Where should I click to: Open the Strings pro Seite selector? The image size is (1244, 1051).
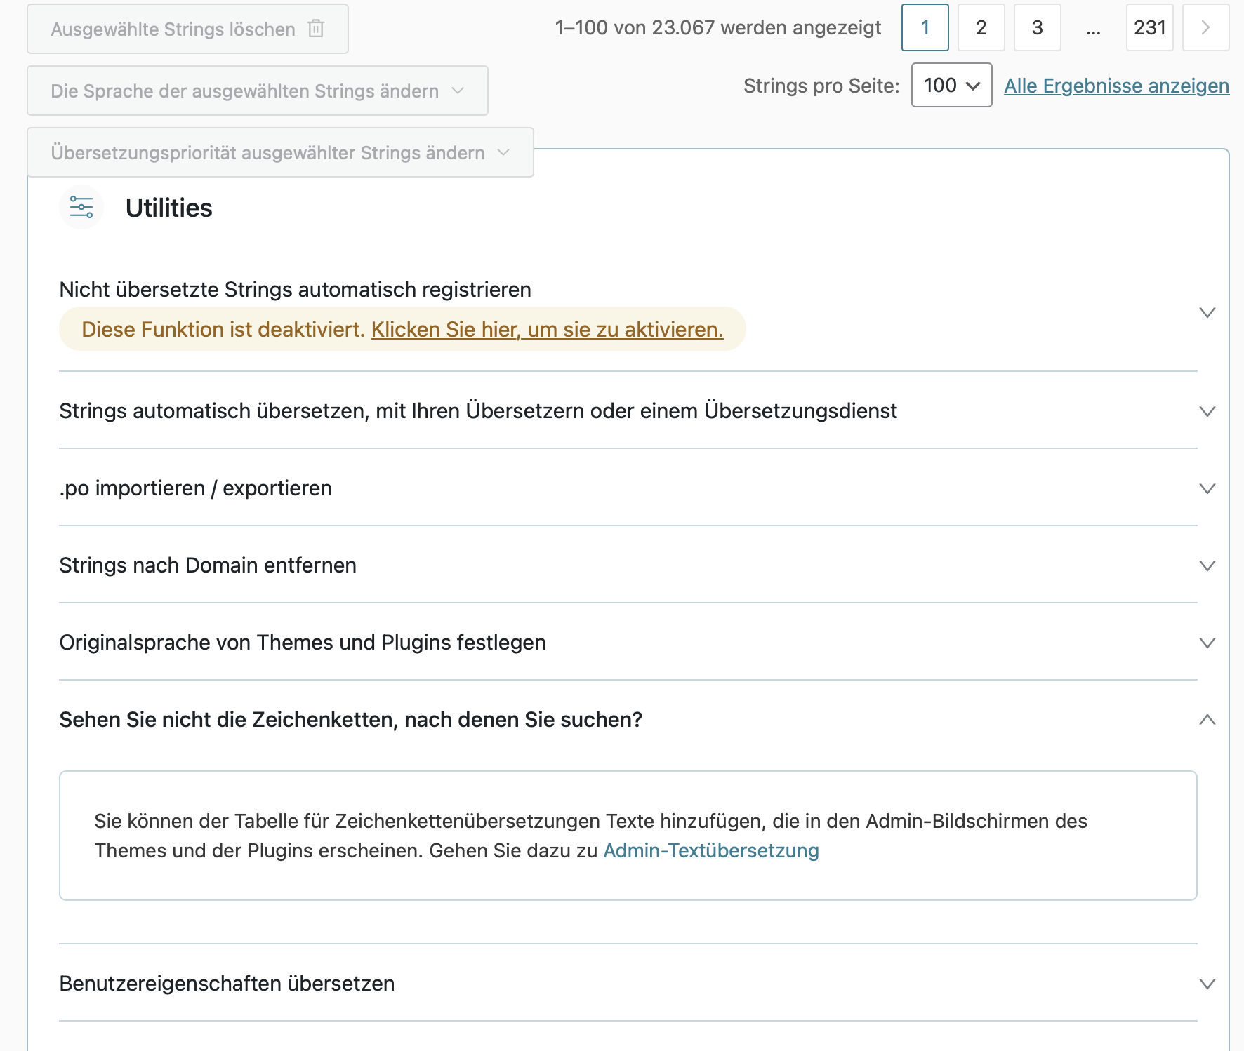[x=951, y=86]
